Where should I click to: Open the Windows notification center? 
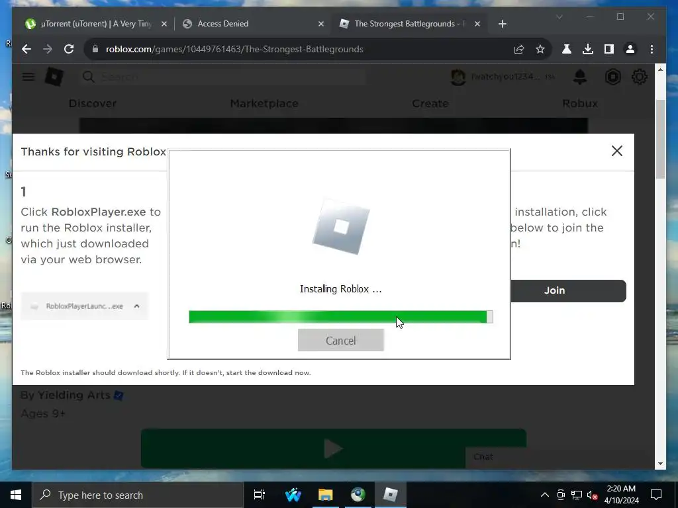tap(656, 495)
